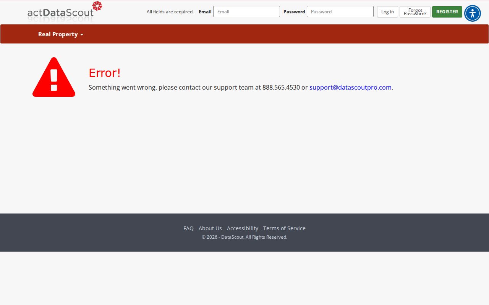Focus the Password input field

(340, 11)
